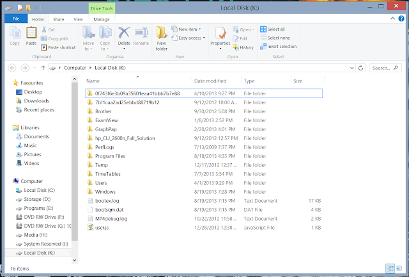
Task: Click Copy path in ribbon
Action: point(54,38)
